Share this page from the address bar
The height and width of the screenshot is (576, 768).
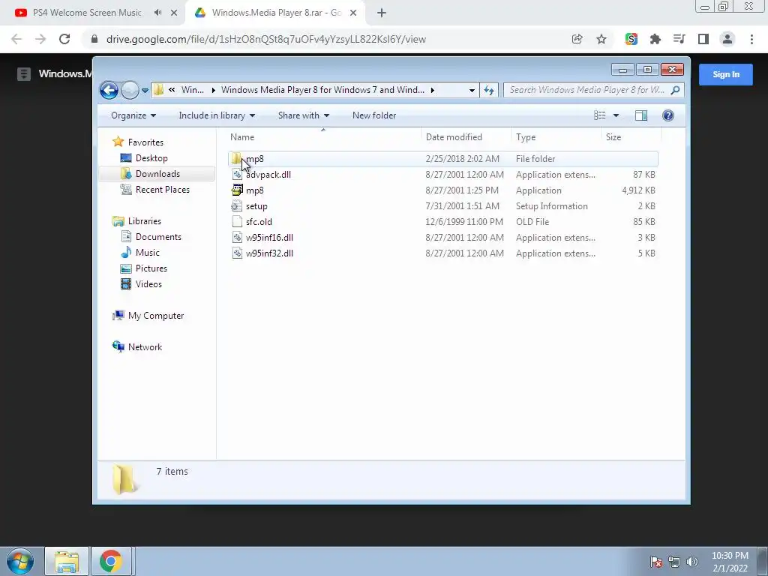pyautogui.click(x=577, y=39)
